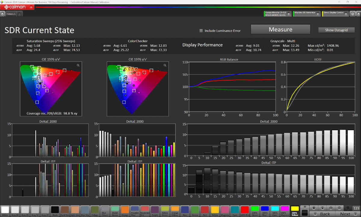Go to the Next workflow step

coord(348,214)
